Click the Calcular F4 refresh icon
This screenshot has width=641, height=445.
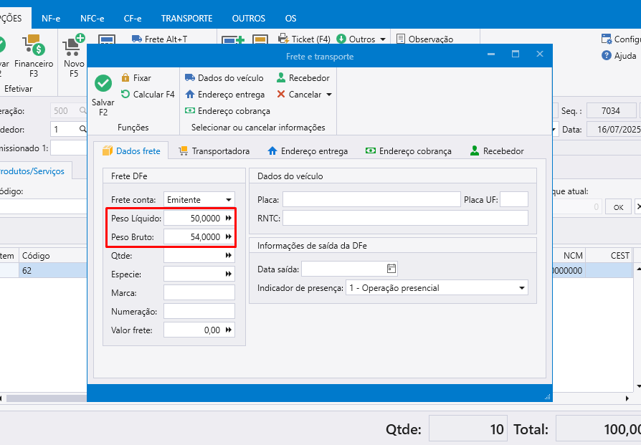coord(125,94)
